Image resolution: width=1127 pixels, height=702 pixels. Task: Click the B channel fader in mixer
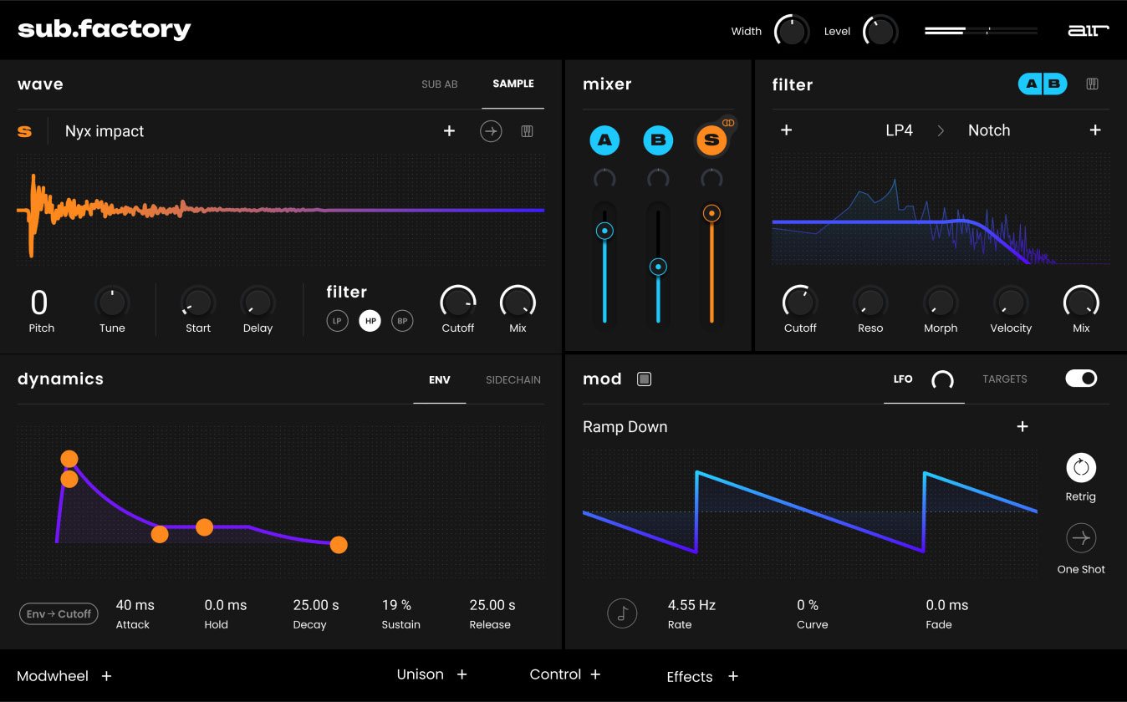click(658, 267)
